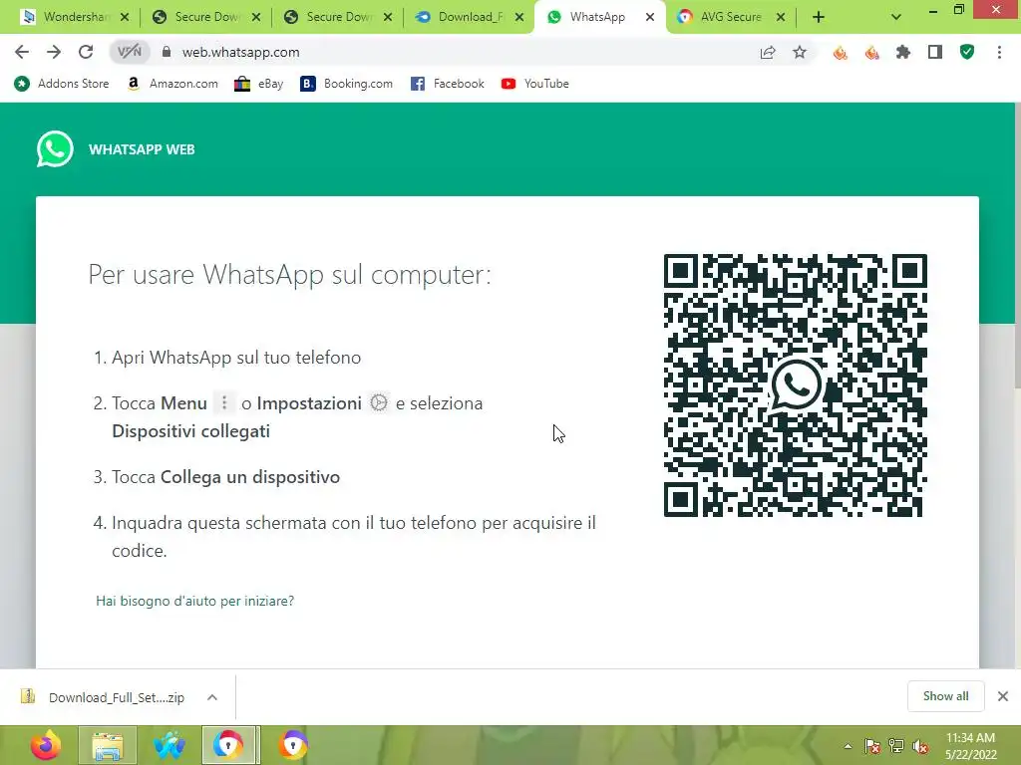
Task: Click the page vertical scrollbar
Action: tap(1017, 247)
